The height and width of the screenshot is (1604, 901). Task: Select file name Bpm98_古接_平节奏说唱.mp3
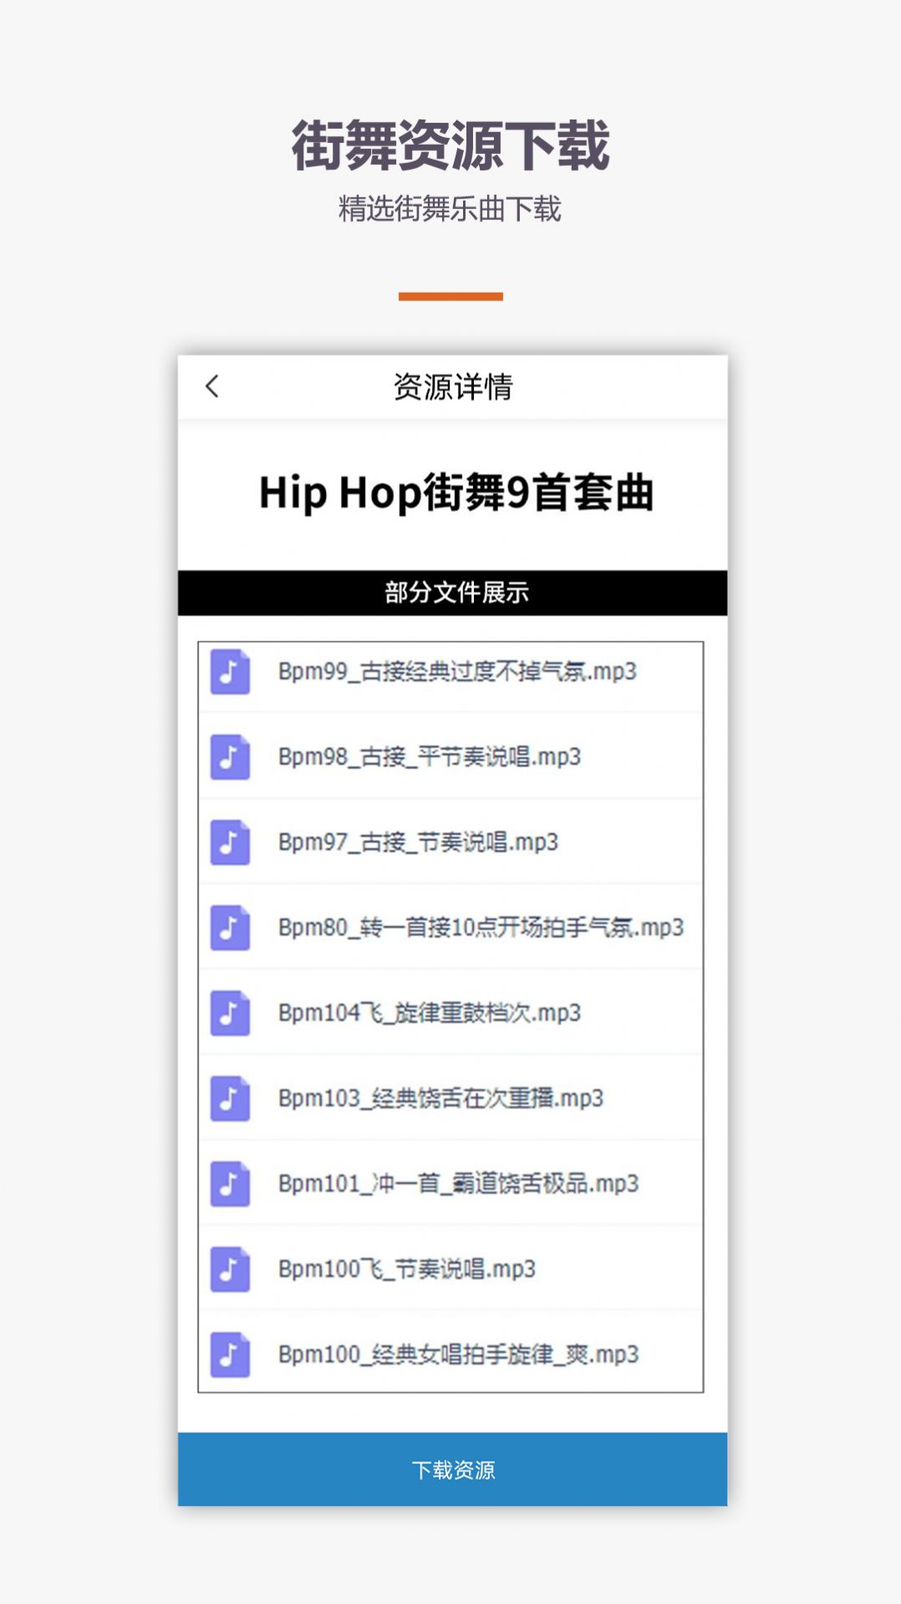coord(430,757)
